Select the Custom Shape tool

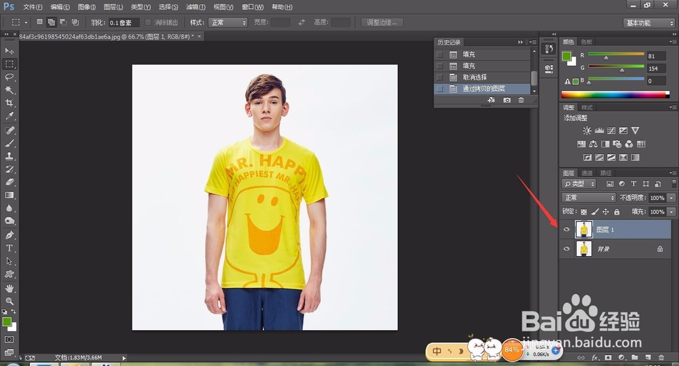pos(9,274)
